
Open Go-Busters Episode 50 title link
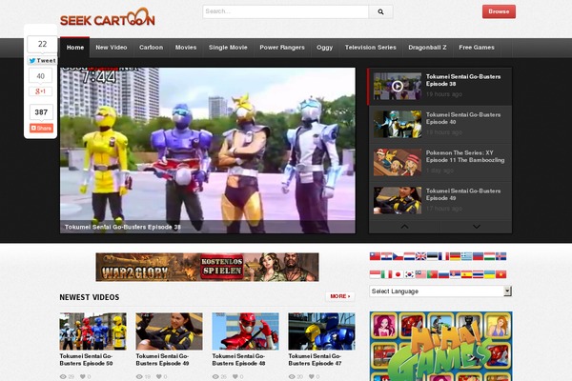[x=86, y=359]
